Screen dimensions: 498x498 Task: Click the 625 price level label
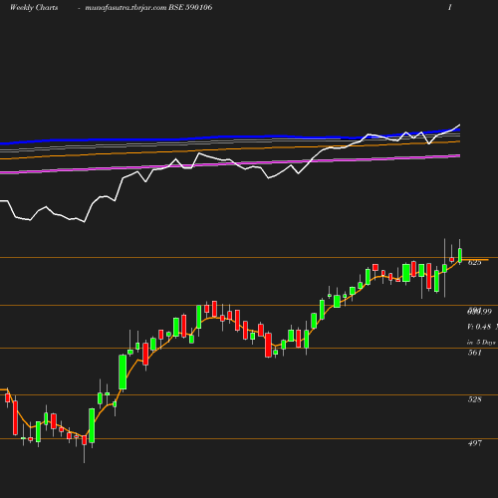474,263
